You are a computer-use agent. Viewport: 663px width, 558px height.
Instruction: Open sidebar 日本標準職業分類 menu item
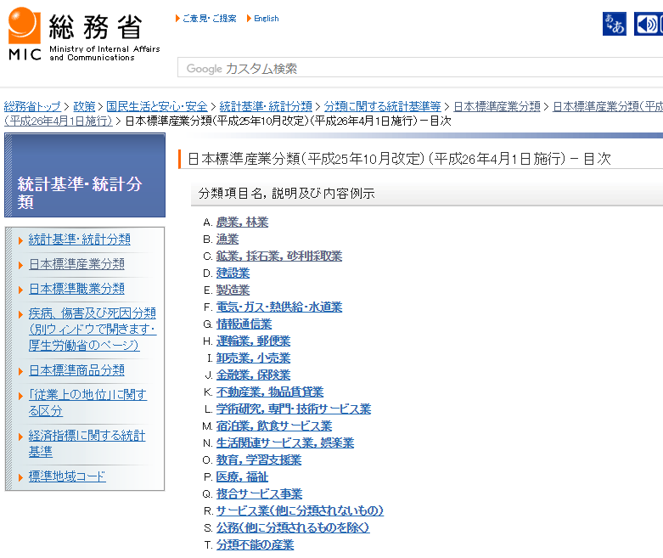76,289
